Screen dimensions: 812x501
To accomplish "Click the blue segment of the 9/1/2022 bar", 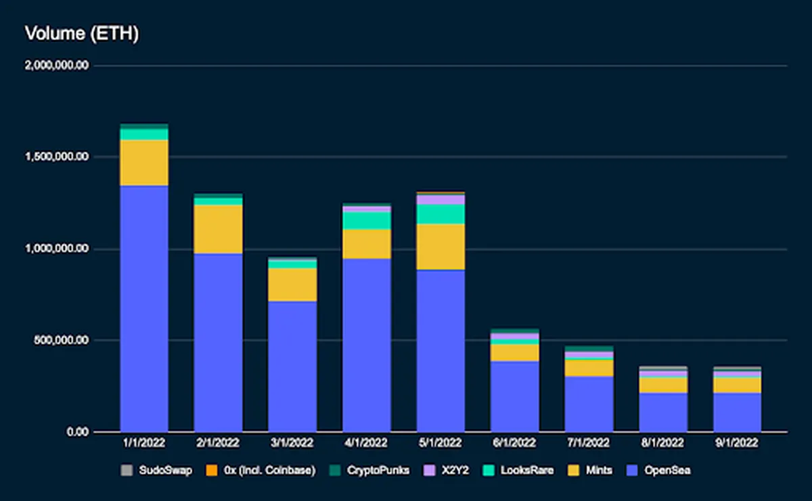I will pos(737,411).
